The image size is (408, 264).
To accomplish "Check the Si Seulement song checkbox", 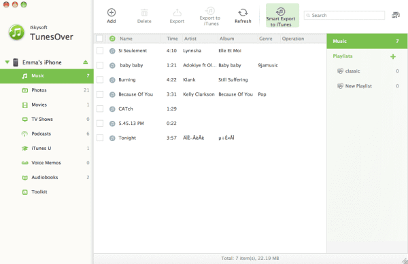I will (100, 51).
